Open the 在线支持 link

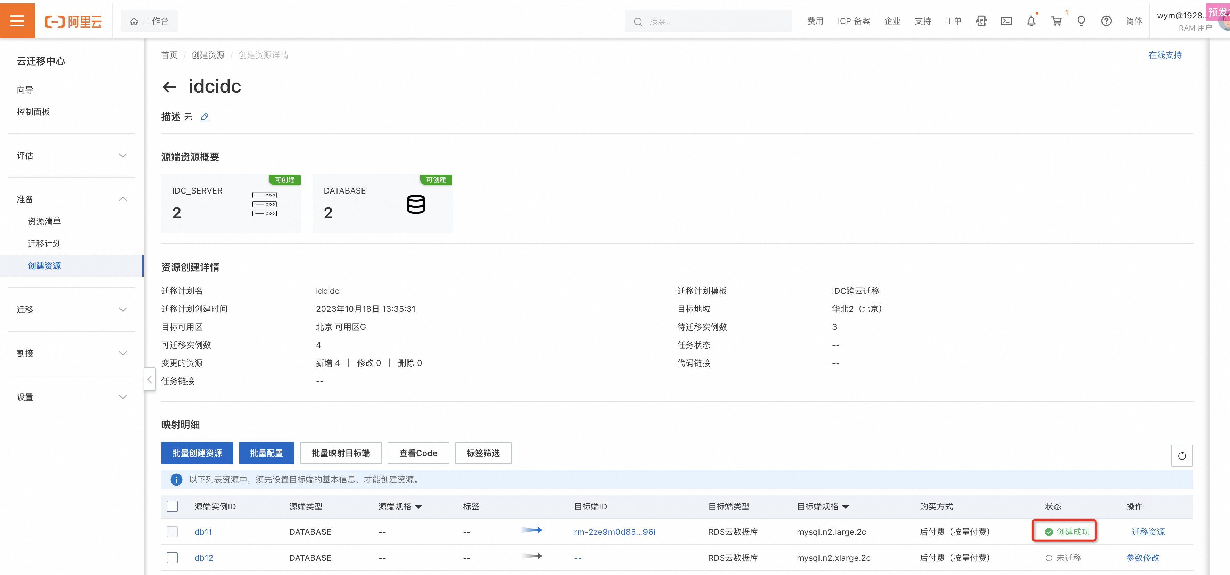pyautogui.click(x=1165, y=55)
